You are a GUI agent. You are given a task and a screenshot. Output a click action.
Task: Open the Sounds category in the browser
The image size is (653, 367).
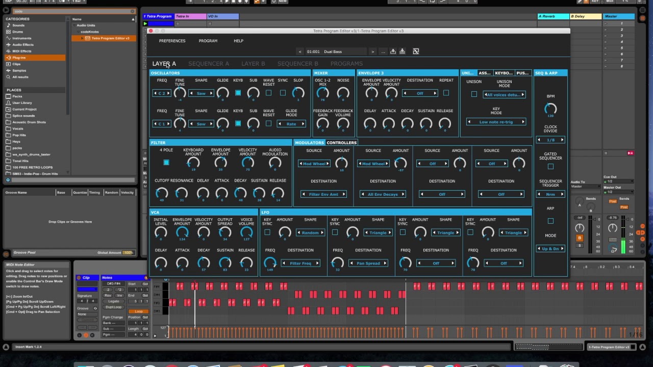[18, 25]
